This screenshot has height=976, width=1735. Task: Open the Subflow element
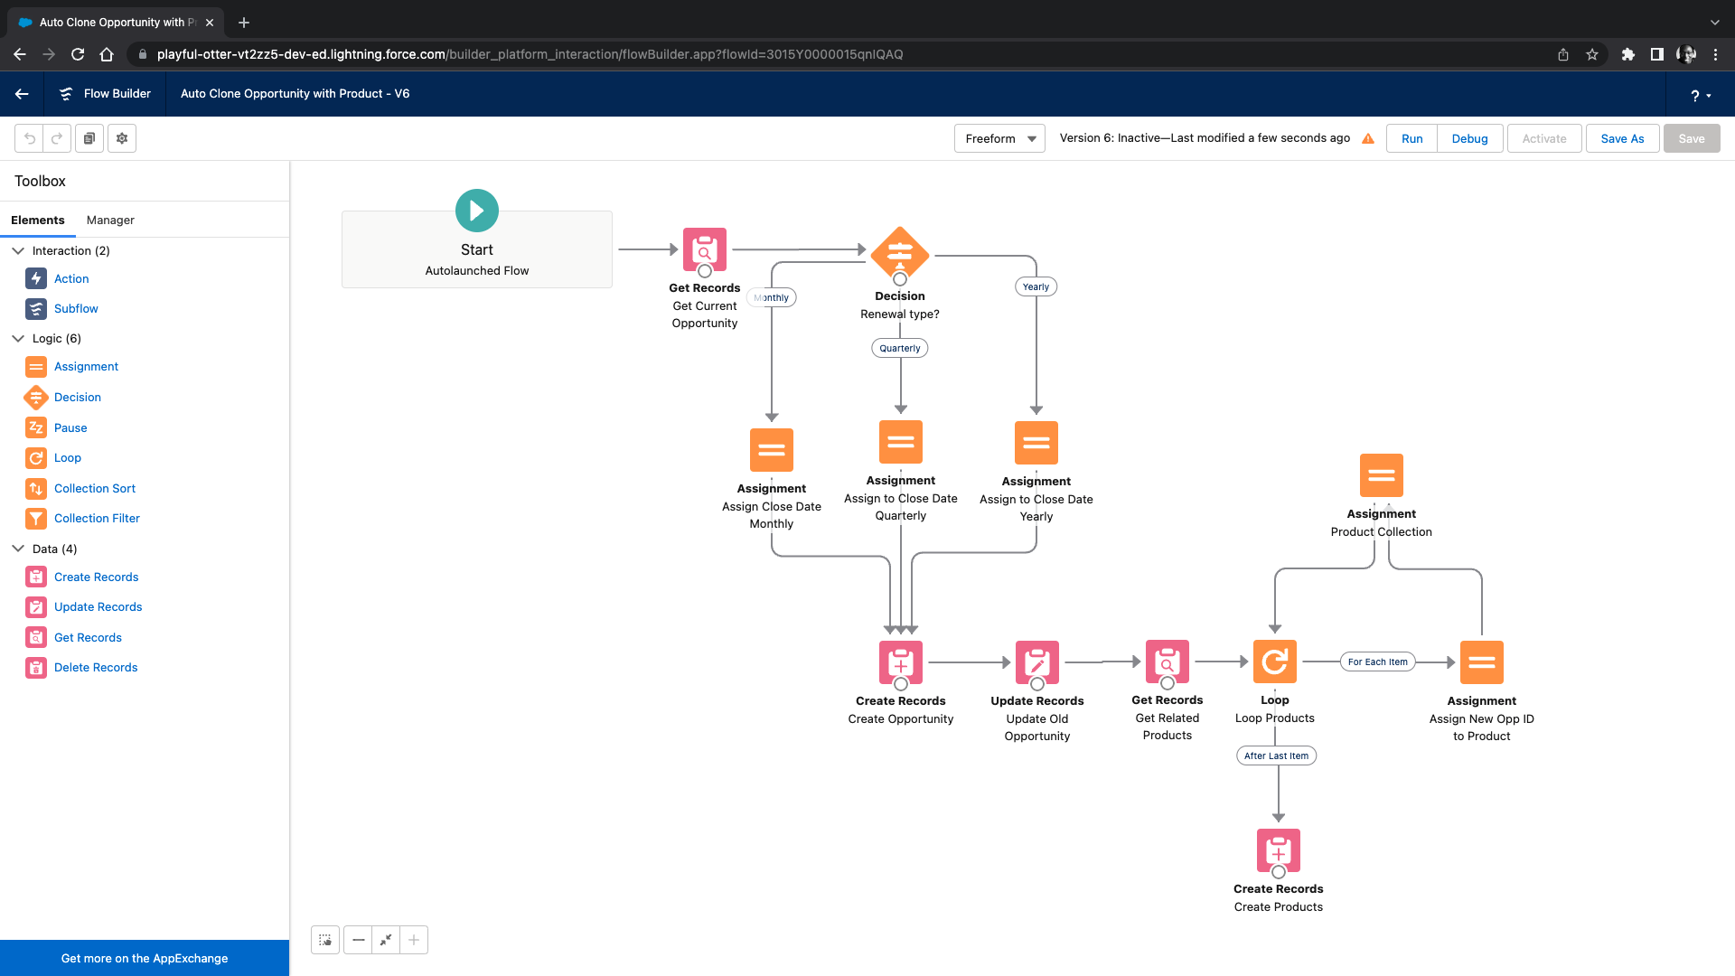coord(75,308)
